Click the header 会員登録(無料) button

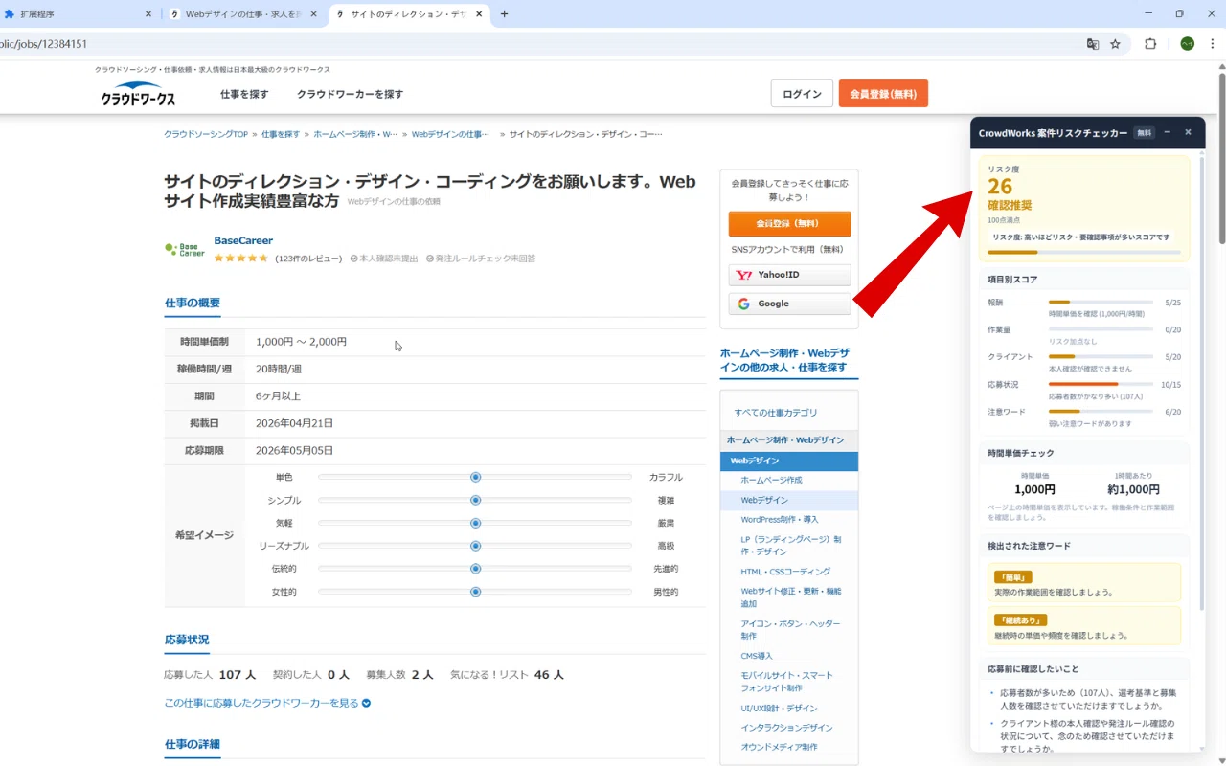[883, 94]
